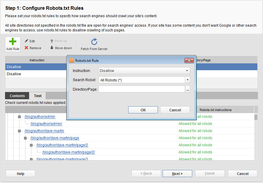Click into the Directory/Page text field
The image size is (263, 183).
click(142, 89)
